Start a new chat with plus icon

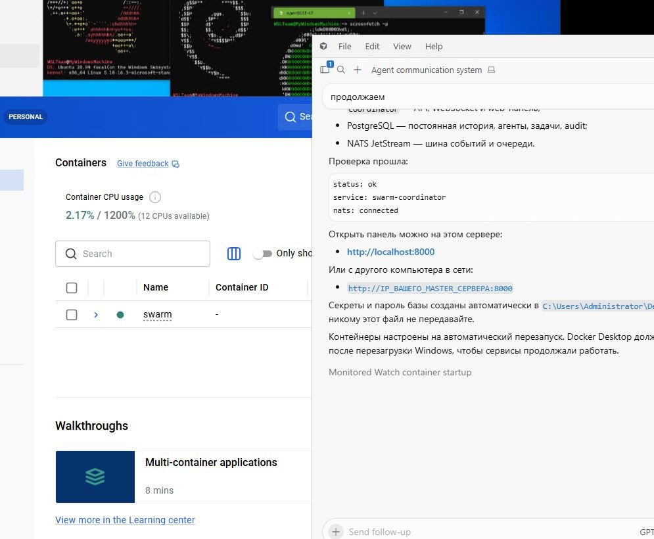tap(358, 70)
